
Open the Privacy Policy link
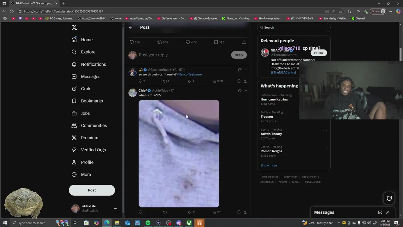(290, 177)
